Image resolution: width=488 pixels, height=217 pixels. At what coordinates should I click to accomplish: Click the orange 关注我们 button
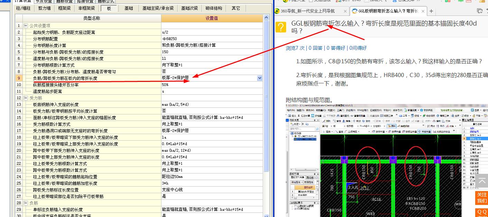coord(482,198)
